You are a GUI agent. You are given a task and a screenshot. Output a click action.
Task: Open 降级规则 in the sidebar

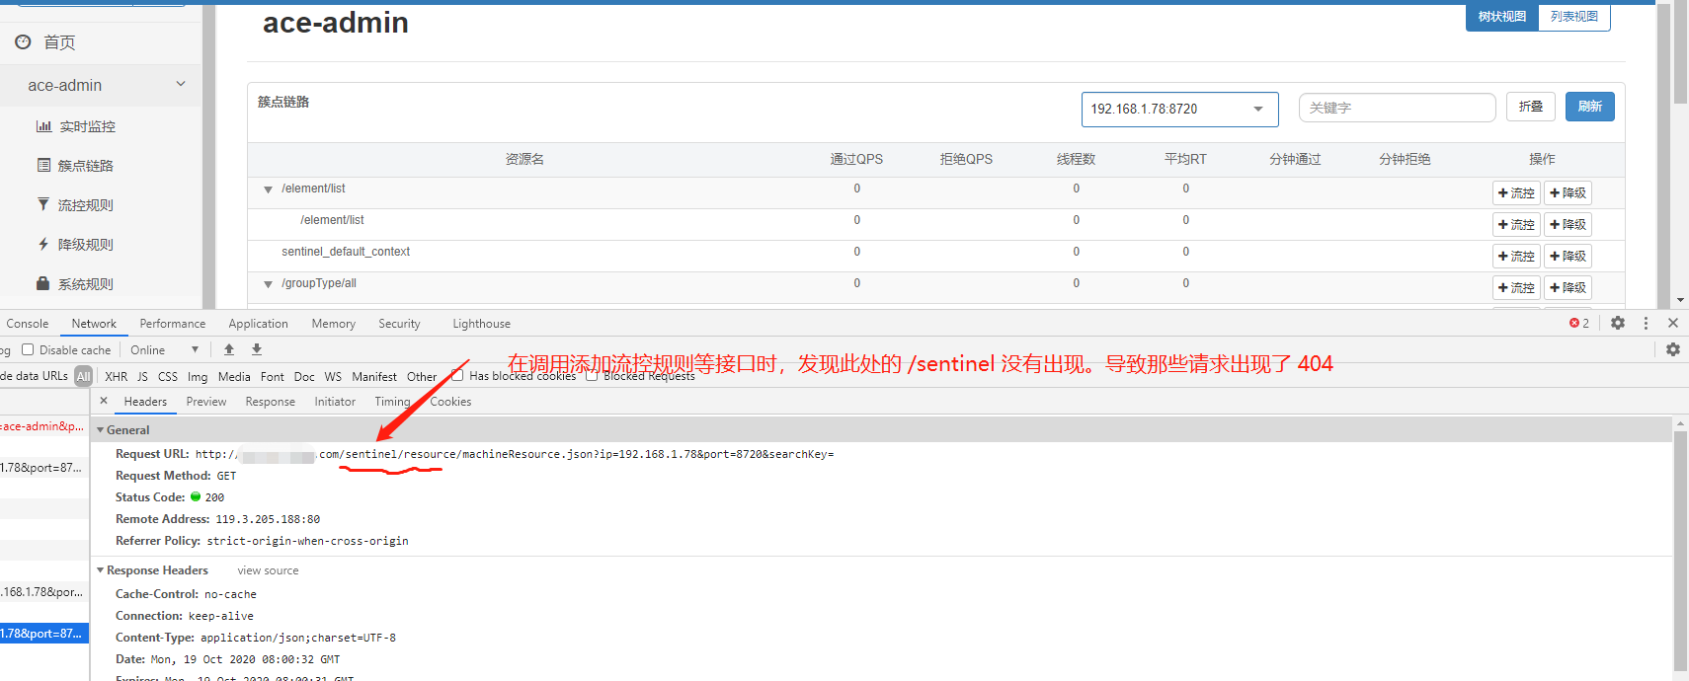[x=85, y=245]
